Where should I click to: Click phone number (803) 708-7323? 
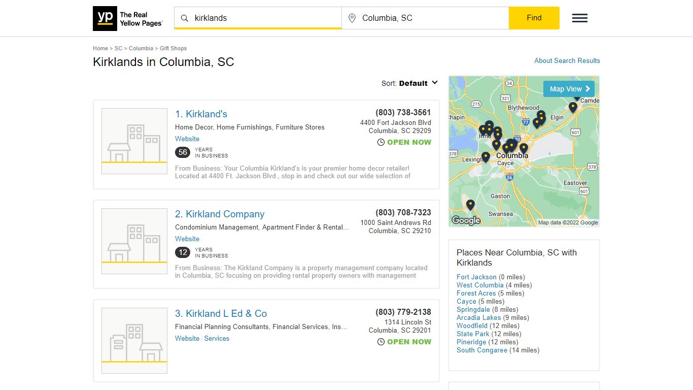pyautogui.click(x=403, y=212)
